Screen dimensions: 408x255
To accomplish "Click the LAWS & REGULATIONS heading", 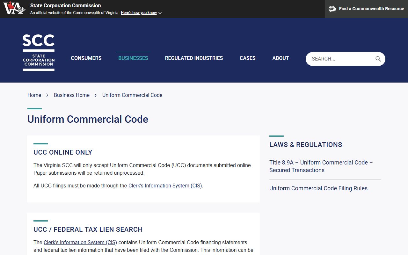I will pos(306,145).
